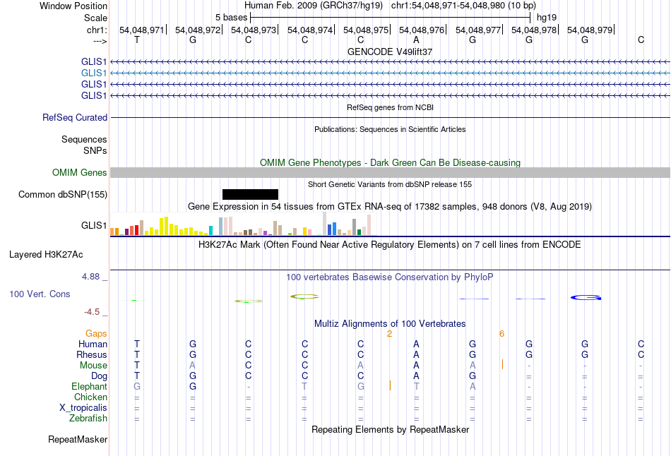Click the Chicken species label
Image resolution: width=671 pixels, height=456 pixels.
click(x=90, y=397)
